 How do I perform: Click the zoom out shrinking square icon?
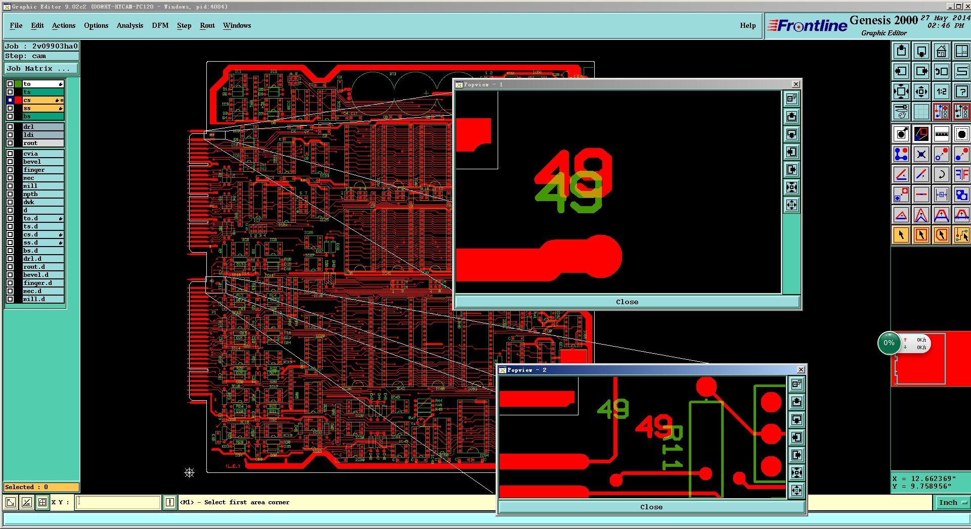pos(921,91)
